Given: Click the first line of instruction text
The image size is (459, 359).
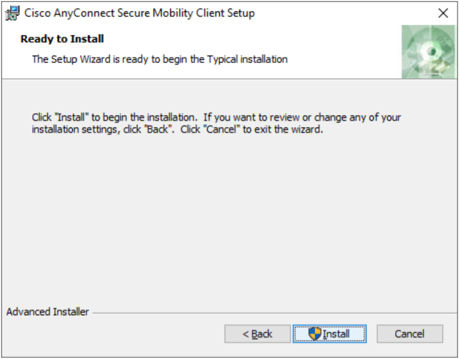Looking at the screenshot, I should (216, 118).
